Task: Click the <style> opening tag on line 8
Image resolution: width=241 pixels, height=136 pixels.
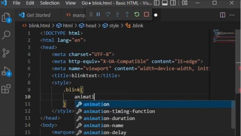Action: tap(61, 83)
